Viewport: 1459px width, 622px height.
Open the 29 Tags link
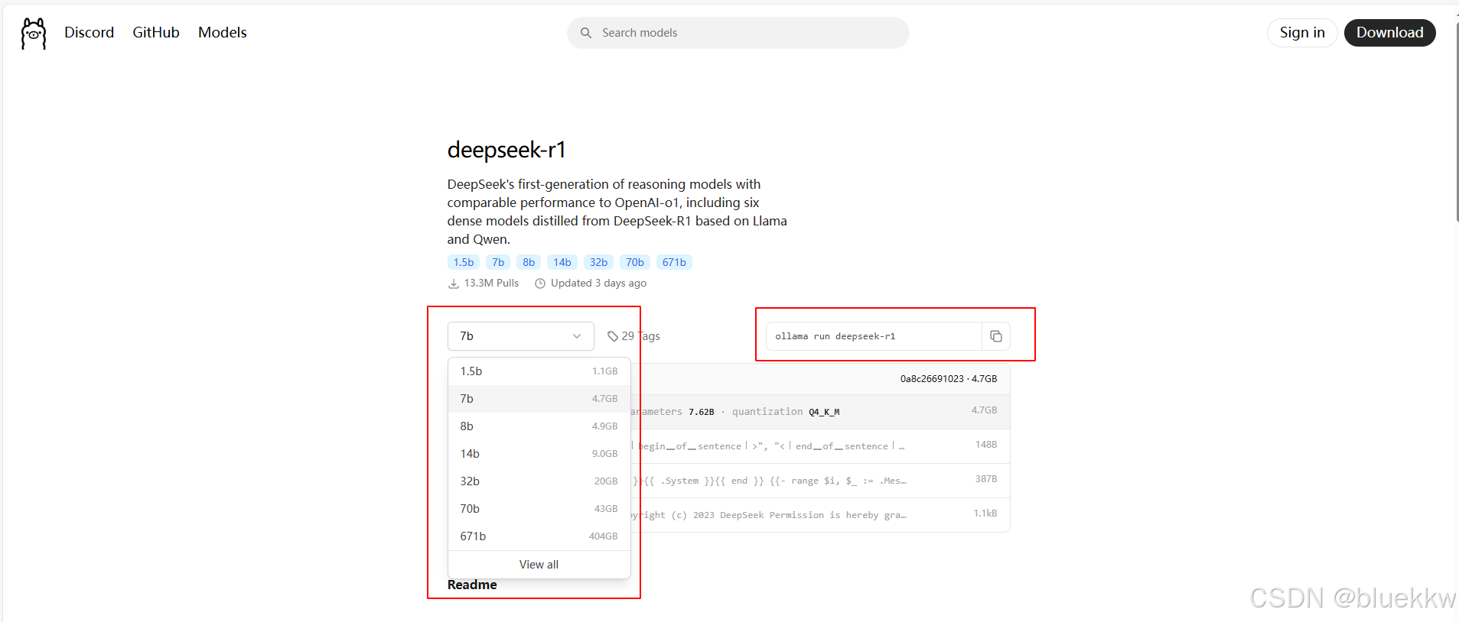point(633,336)
